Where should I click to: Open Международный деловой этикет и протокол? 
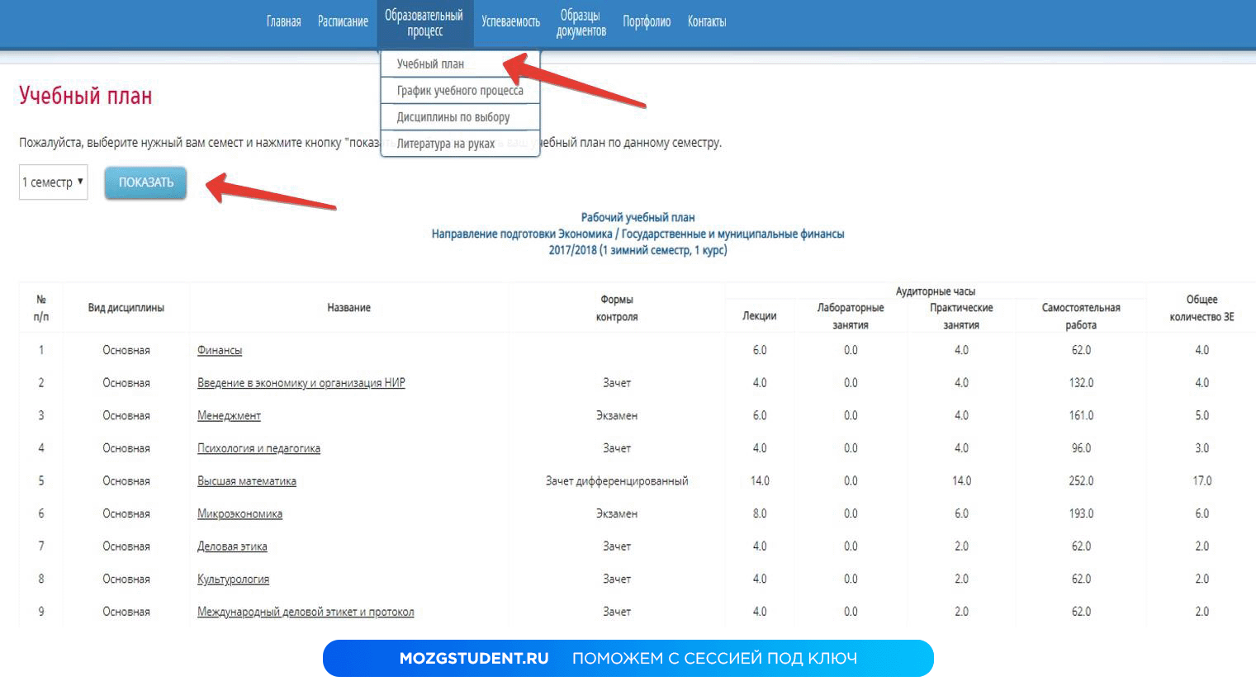[306, 612]
